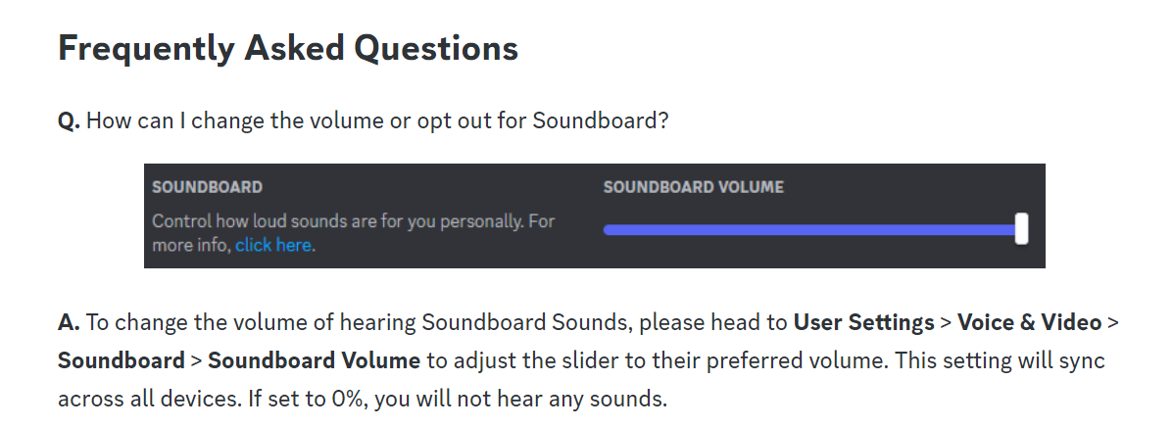Image resolution: width=1173 pixels, height=428 pixels.
Task: Click the SOUNDBOARD VOLUME label
Action: pyautogui.click(x=694, y=187)
